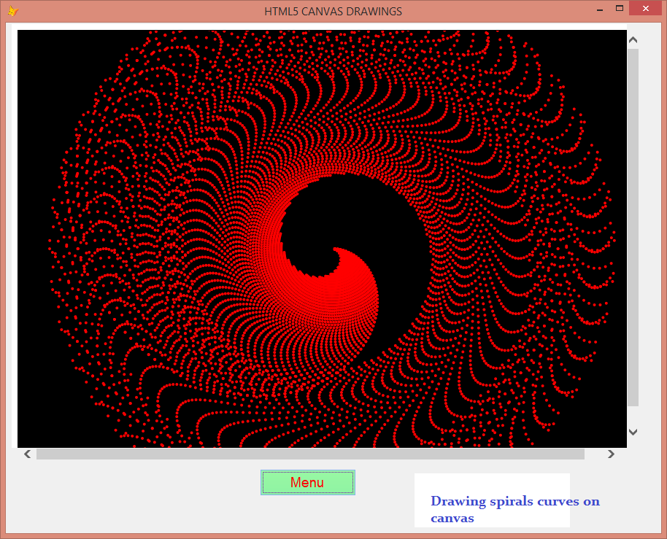Click the vertical scrollbar down arrow

pos(633,432)
